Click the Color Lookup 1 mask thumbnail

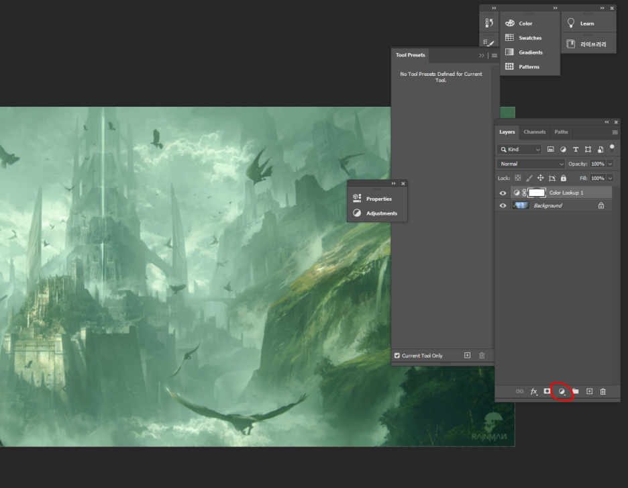coord(537,193)
